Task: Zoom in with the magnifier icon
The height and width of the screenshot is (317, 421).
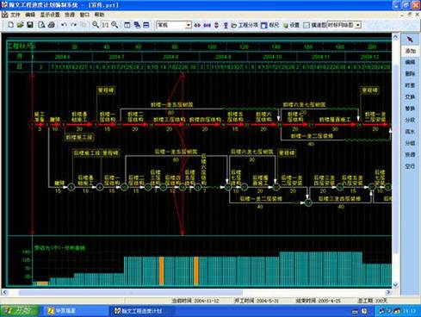Action: [x=95, y=25]
